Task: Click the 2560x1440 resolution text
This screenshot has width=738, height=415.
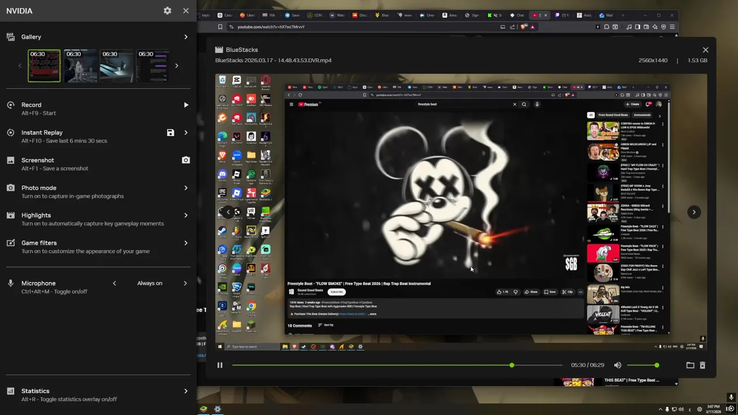Action: (653, 60)
